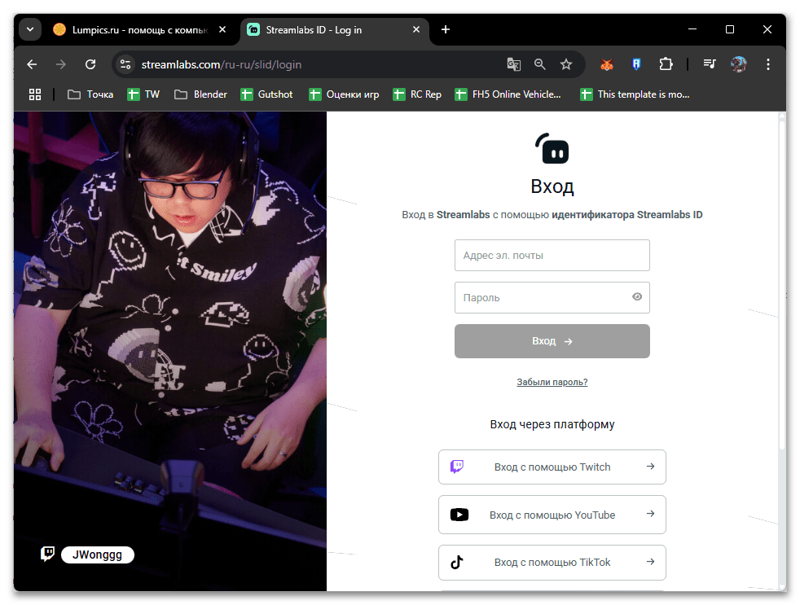Viewport: 800px width, 605px height.
Task: Open the Bitwarden shield extension
Action: coord(636,64)
